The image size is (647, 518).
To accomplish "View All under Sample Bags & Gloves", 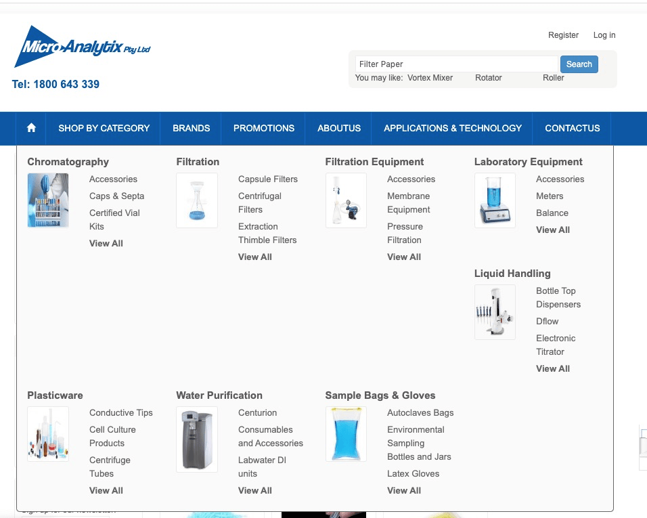I will 404,491.
